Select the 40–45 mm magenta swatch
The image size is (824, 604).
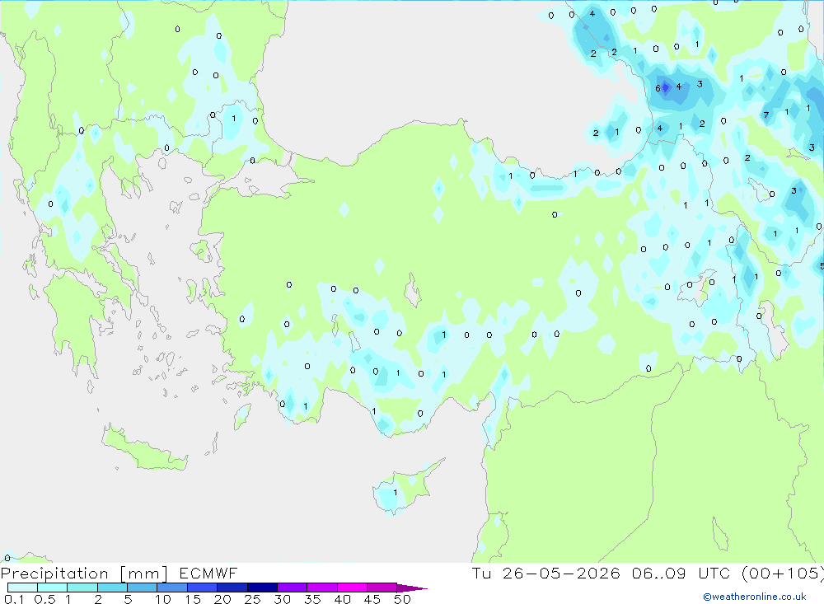pos(352,588)
